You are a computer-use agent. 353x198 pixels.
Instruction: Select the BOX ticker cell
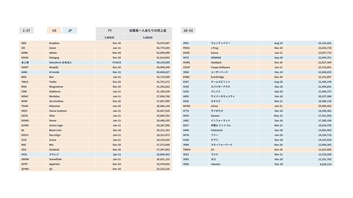(x=33, y=77)
